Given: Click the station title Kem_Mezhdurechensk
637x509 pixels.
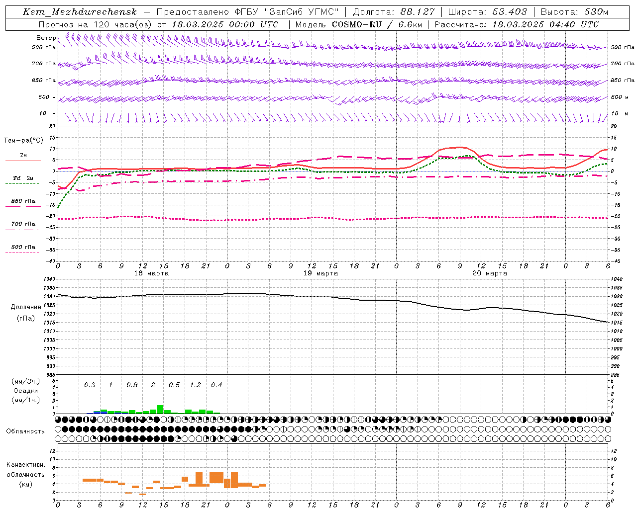Looking at the screenshot, I should pos(80,12).
